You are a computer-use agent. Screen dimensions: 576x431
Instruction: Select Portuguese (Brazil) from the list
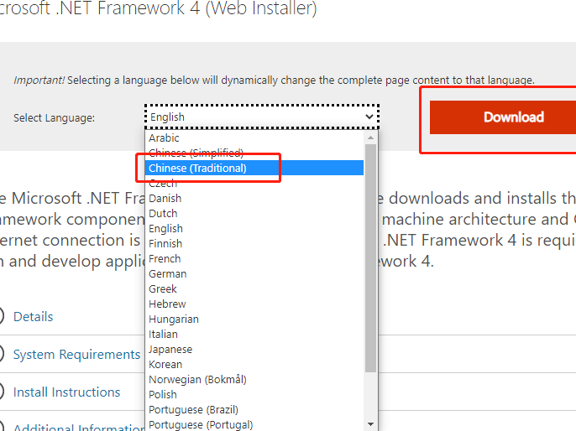254,409
